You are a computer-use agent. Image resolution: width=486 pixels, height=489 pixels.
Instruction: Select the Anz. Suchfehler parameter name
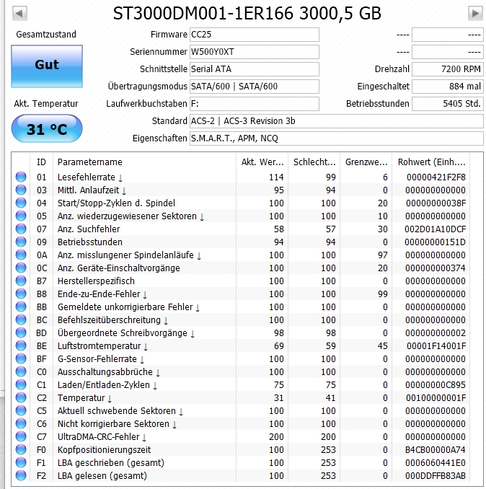pyautogui.click(x=89, y=229)
